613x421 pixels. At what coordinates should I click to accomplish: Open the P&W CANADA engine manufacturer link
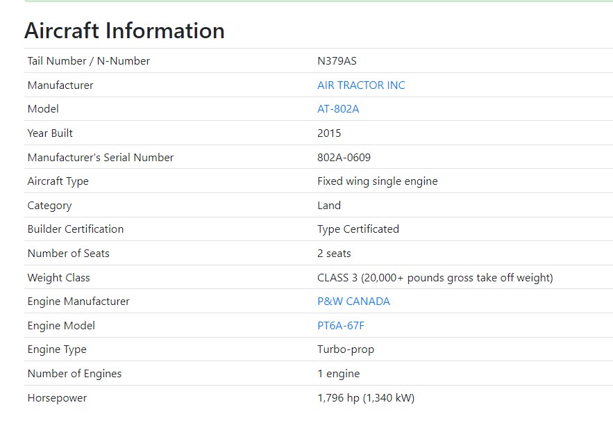353,302
